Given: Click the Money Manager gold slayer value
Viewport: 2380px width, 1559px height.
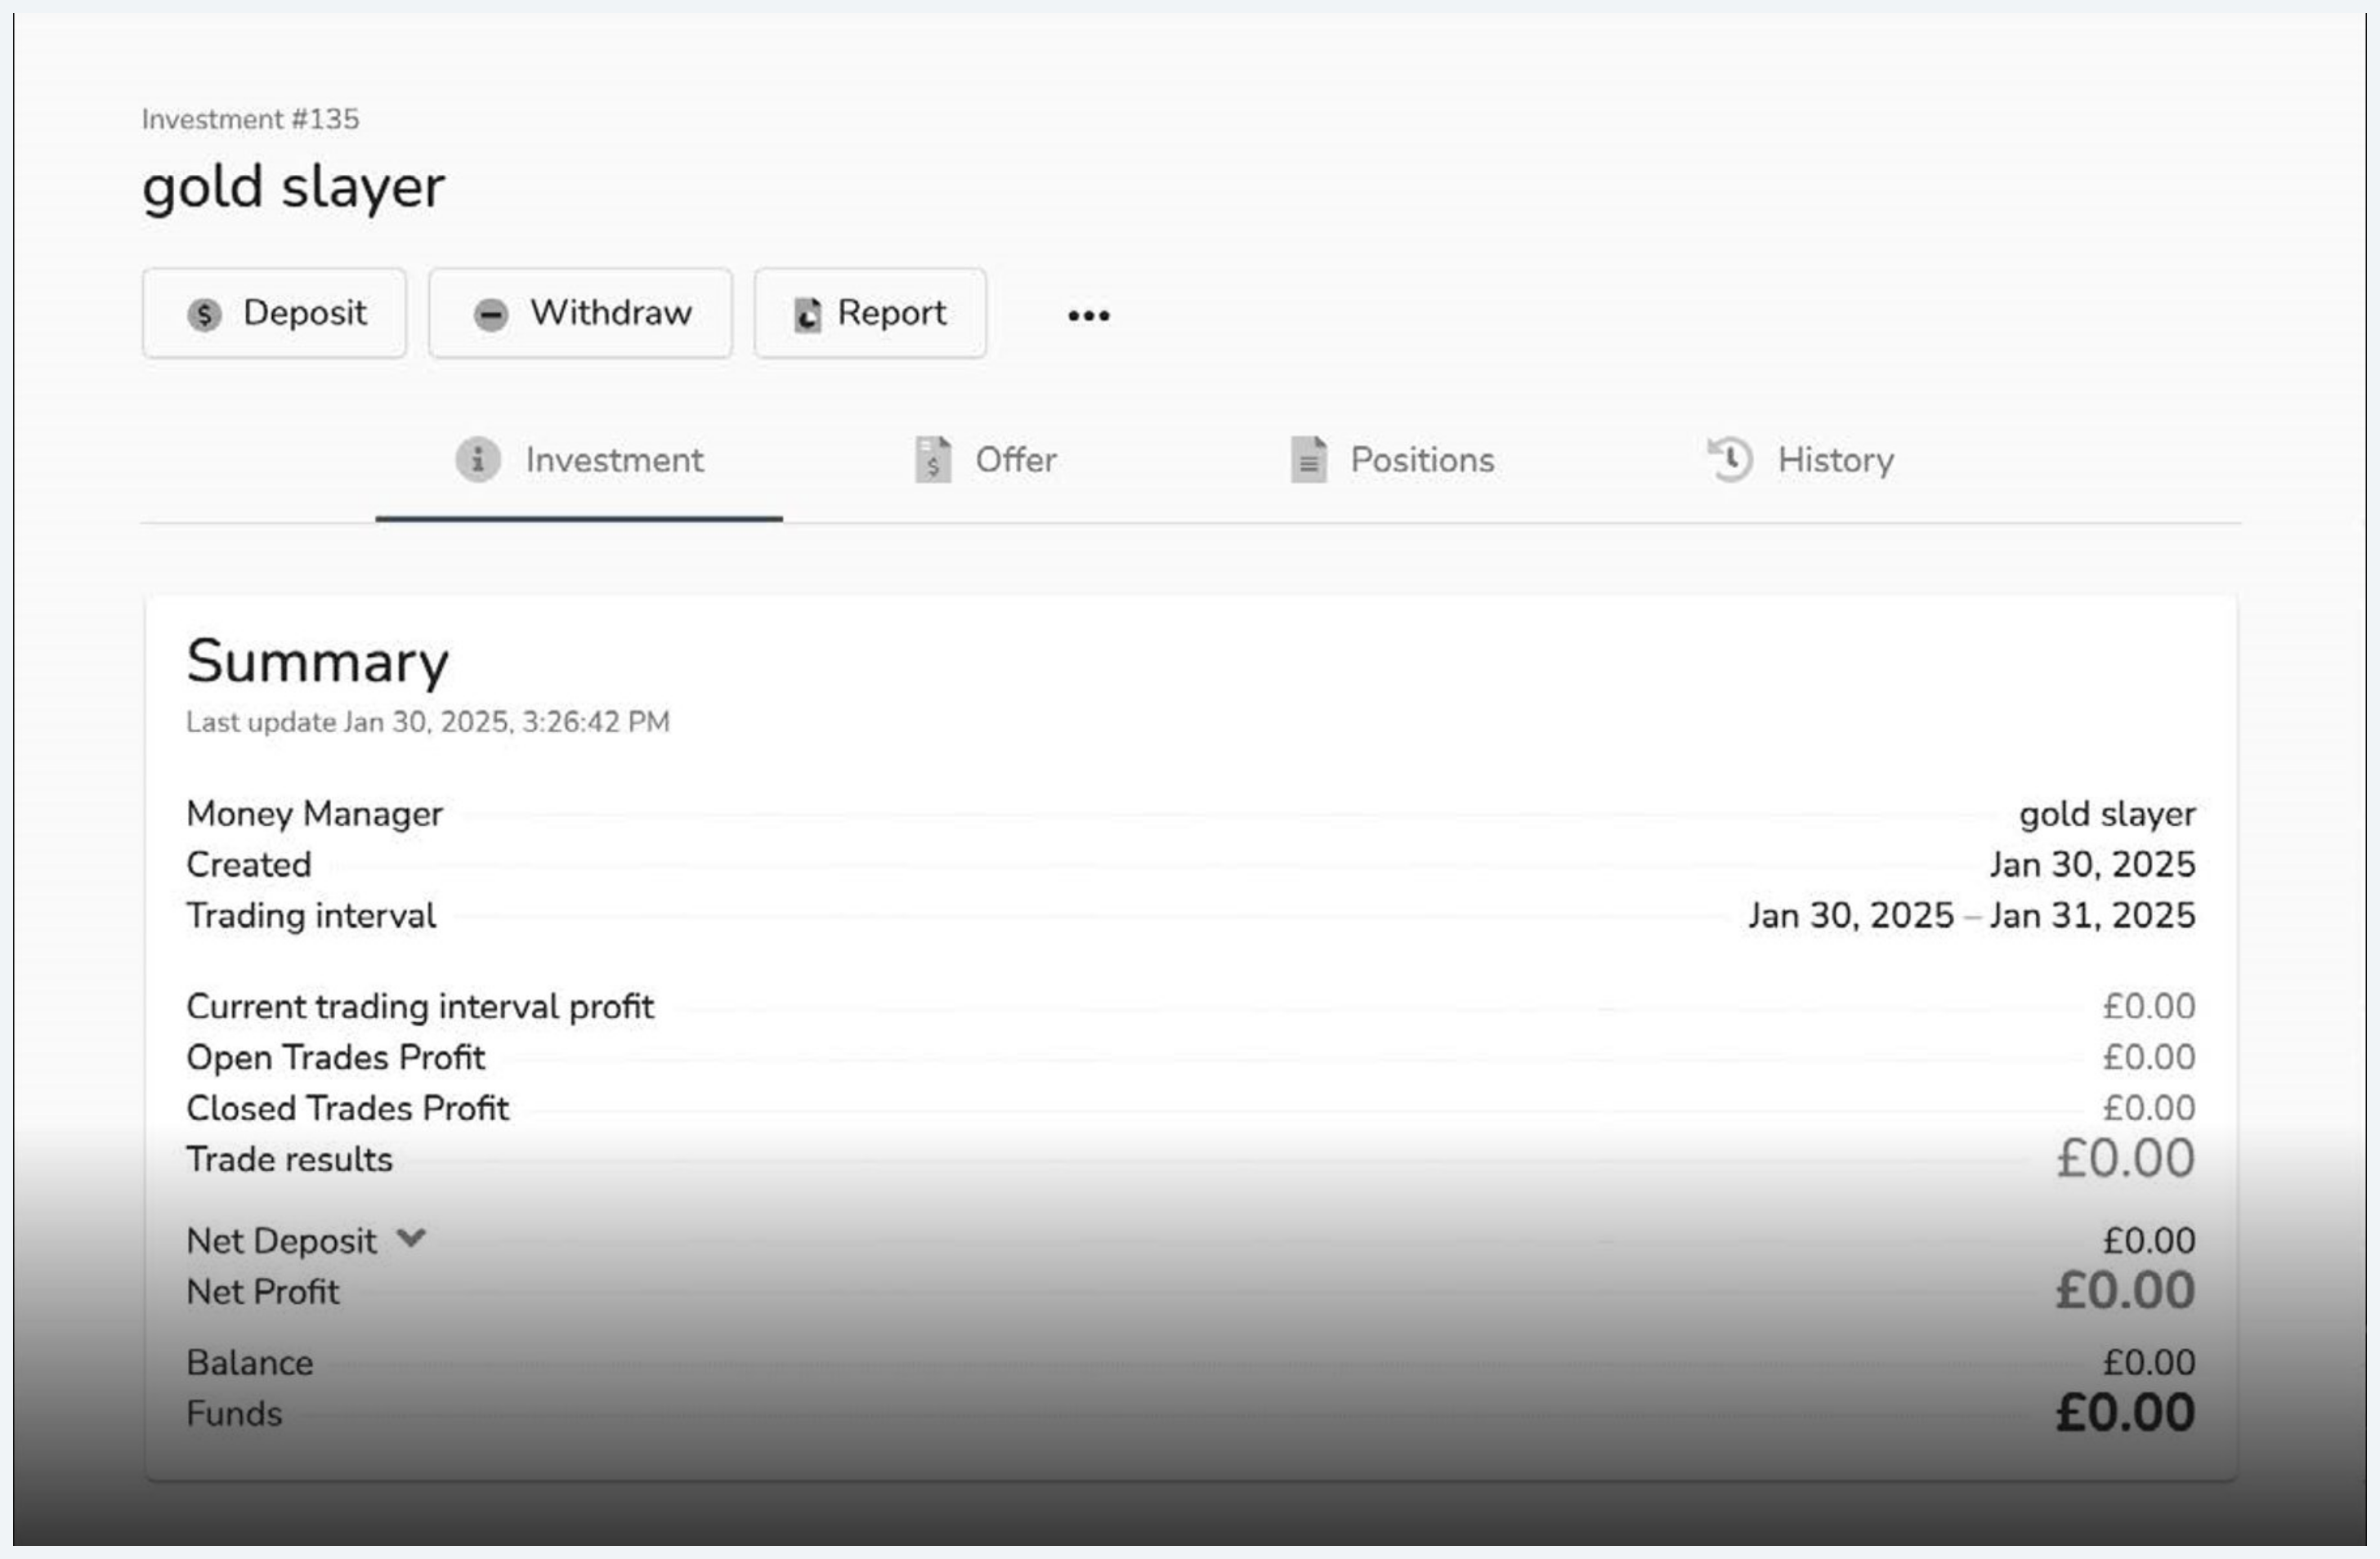Looking at the screenshot, I should click(2107, 815).
